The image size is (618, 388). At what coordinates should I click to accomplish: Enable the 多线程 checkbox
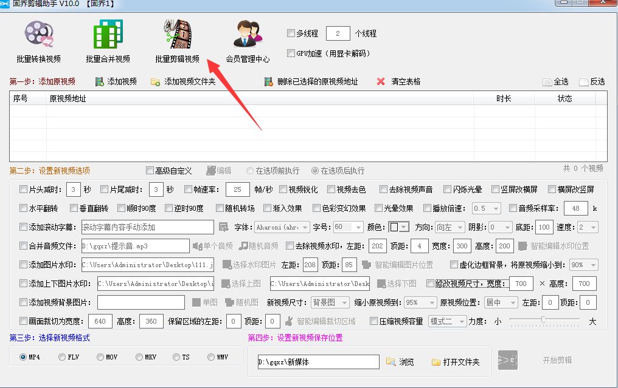click(291, 33)
